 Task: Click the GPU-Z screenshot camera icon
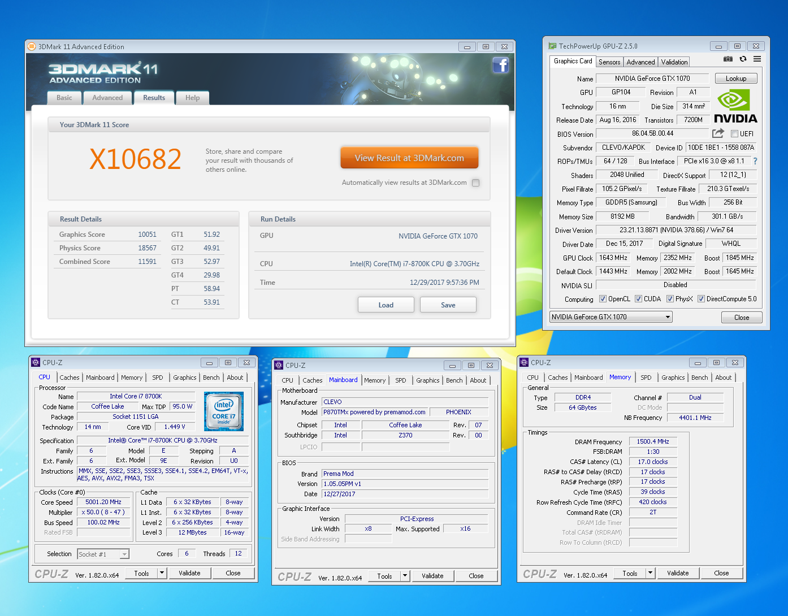click(x=728, y=59)
